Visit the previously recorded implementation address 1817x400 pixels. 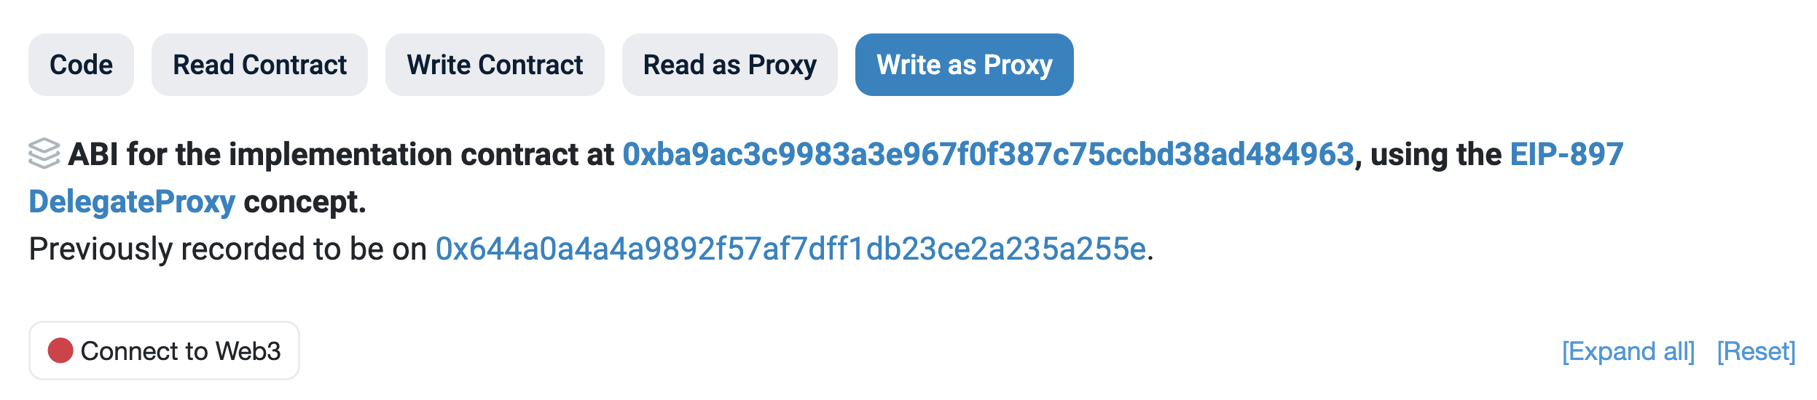point(790,249)
